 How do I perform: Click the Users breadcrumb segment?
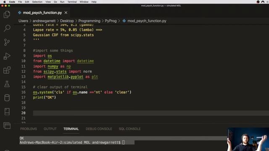coord(23,21)
